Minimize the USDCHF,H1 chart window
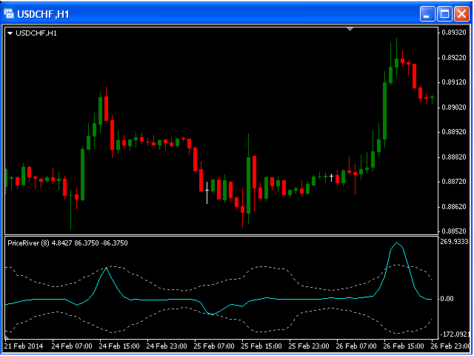 pyautogui.click(x=427, y=14)
